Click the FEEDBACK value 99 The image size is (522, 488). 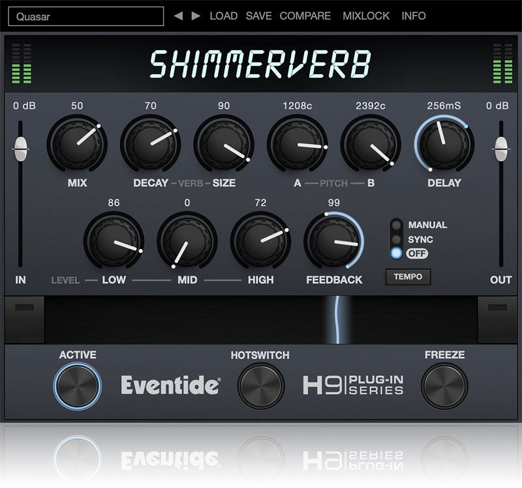click(x=334, y=203)
